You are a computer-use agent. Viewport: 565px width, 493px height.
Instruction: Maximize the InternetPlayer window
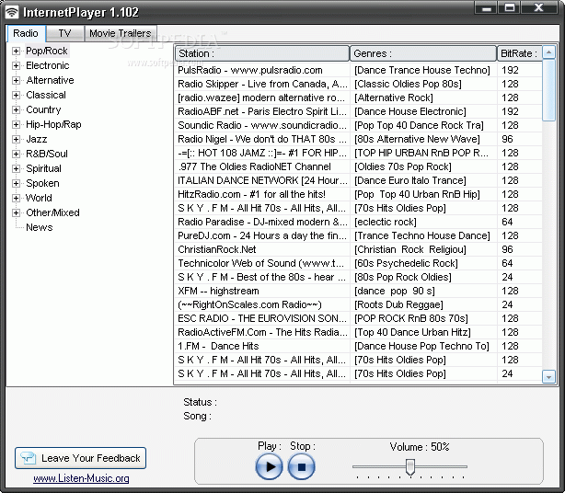click(509, 8)
